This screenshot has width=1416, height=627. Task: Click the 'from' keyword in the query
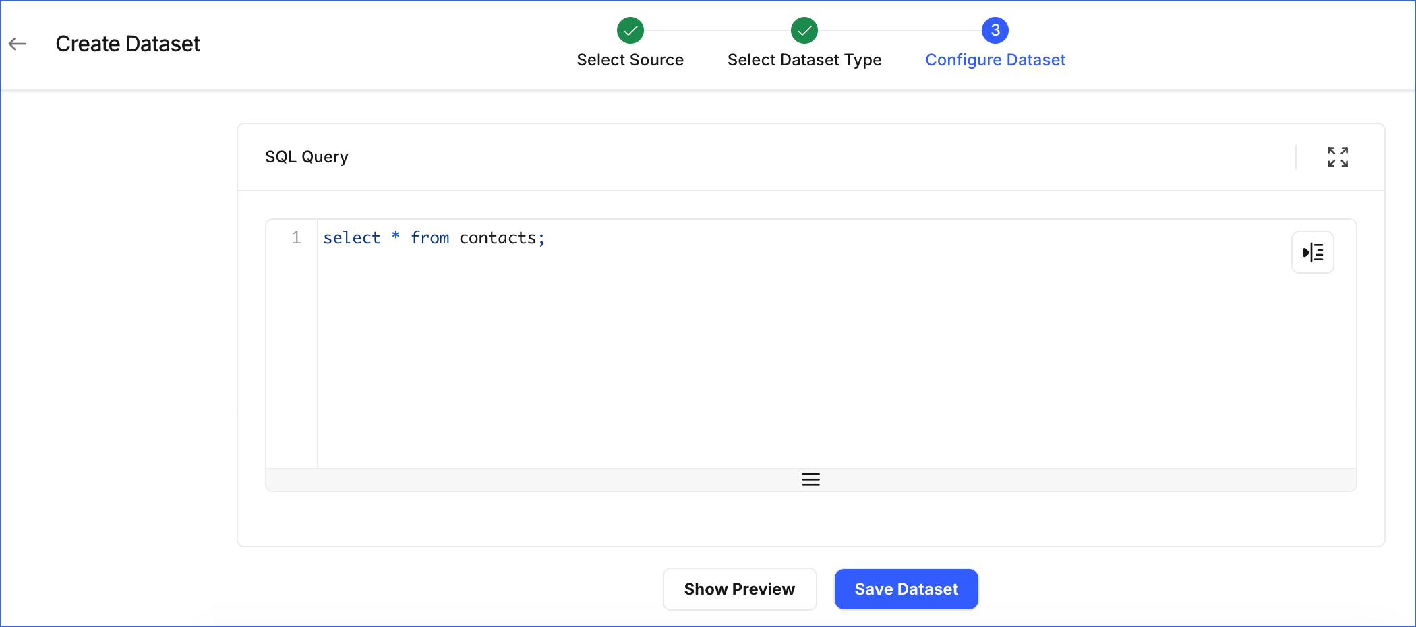click(430, 238)
